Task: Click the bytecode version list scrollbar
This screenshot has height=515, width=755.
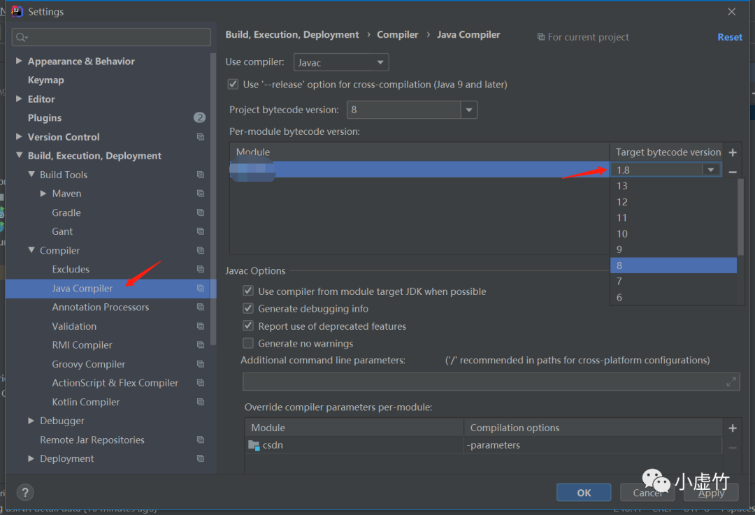Action: tap(741, 217)
